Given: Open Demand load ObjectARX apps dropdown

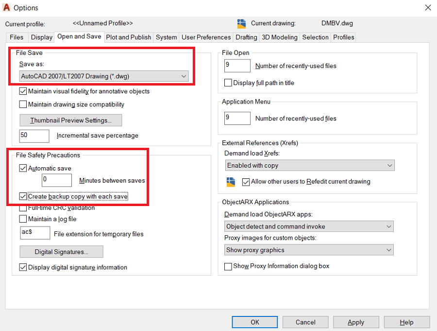Looking at the screenshot, I should pos(309,226).
